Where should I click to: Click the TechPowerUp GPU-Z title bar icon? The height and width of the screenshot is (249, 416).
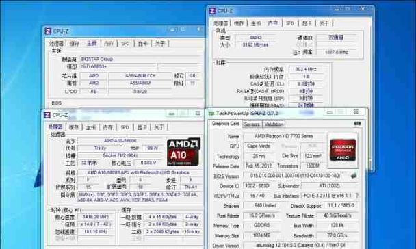click(211, 114)
